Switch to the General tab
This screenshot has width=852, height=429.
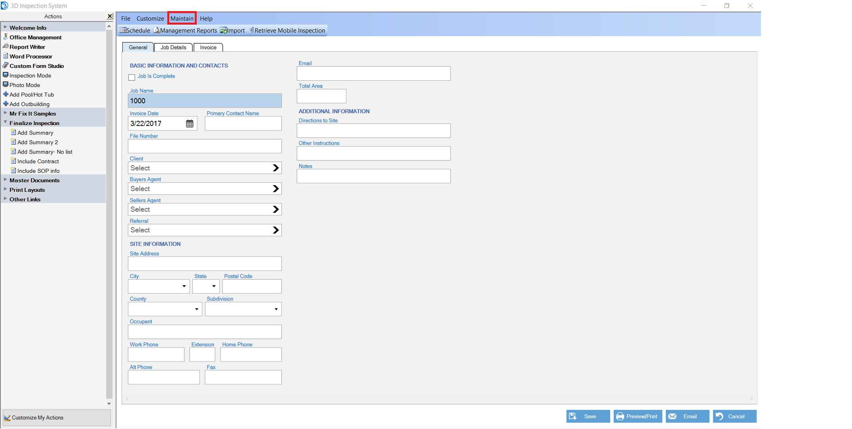point(138,47)
